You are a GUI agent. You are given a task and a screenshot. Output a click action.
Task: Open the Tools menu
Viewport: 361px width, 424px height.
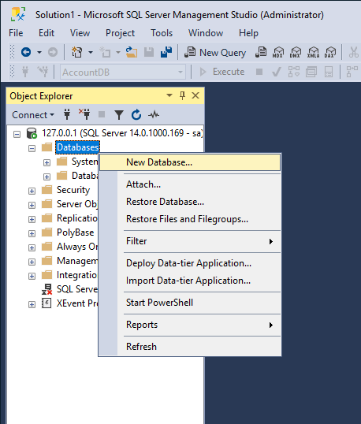pyautogui.click(x=162, y=33)
